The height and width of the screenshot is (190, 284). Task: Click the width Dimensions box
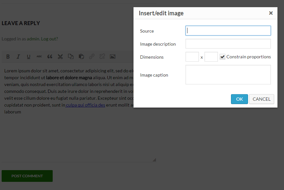192,57
